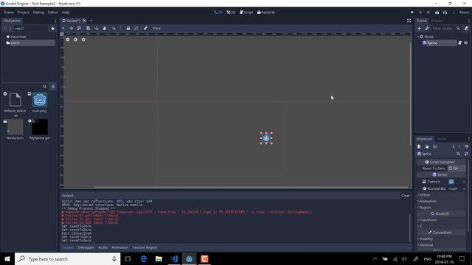The width and height of the screenshot is (472, 265).
Task: Open the Project menu
Action: pos(23,13)
